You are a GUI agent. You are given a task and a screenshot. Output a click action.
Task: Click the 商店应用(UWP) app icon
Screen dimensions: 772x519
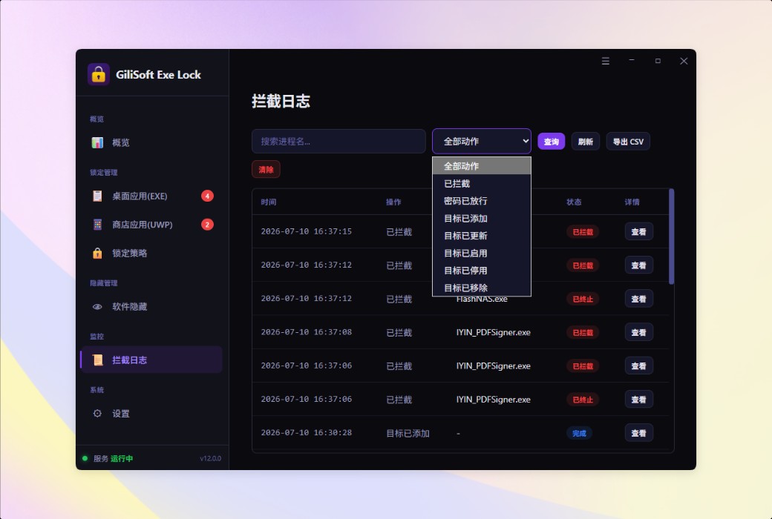point(97,225)
